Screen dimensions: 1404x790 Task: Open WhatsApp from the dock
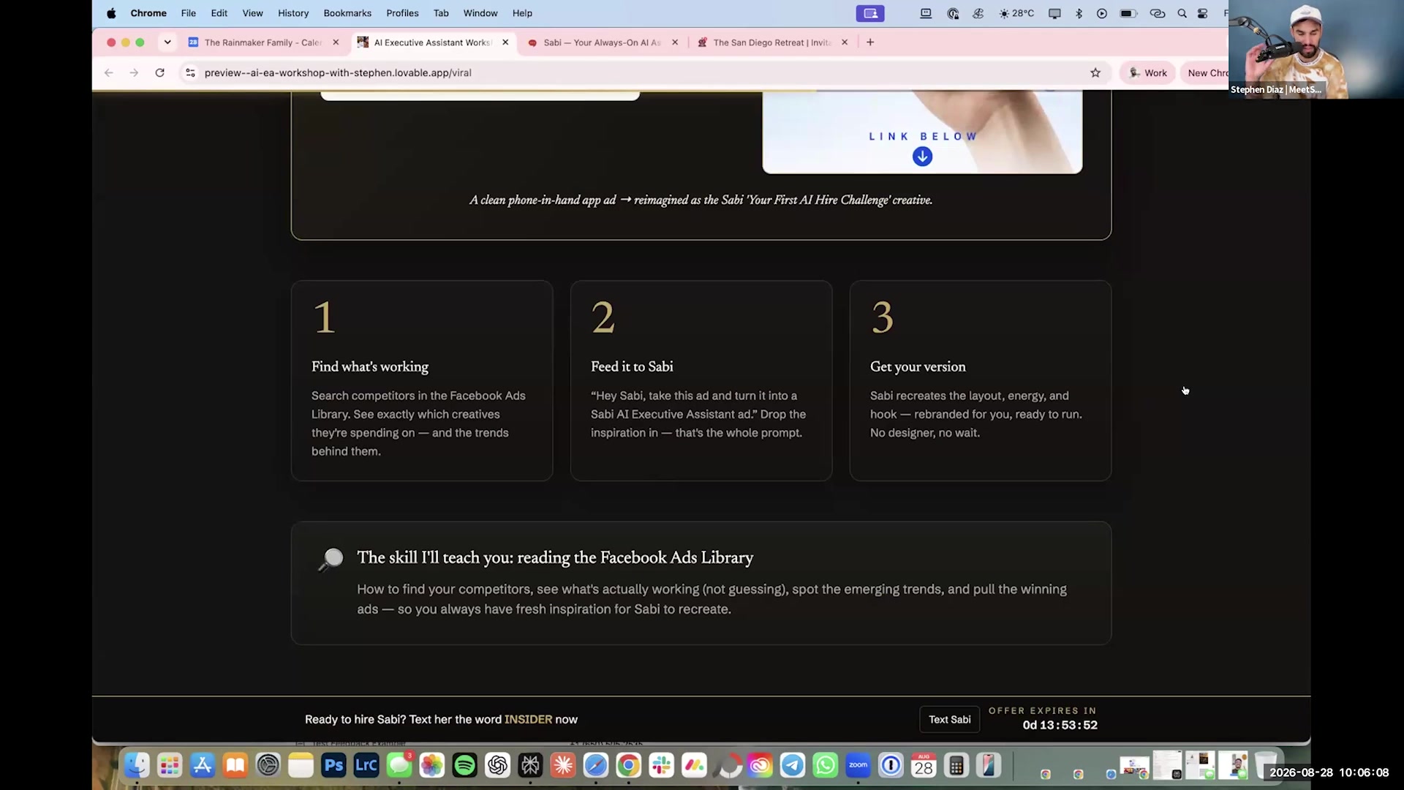coord(825,766)
